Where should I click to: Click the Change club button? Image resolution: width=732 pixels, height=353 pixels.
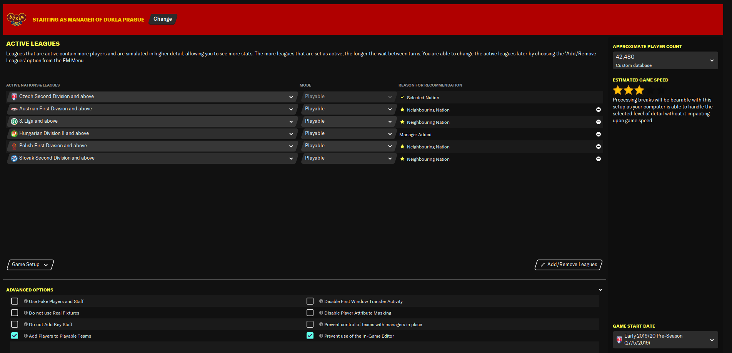point(163,19)
